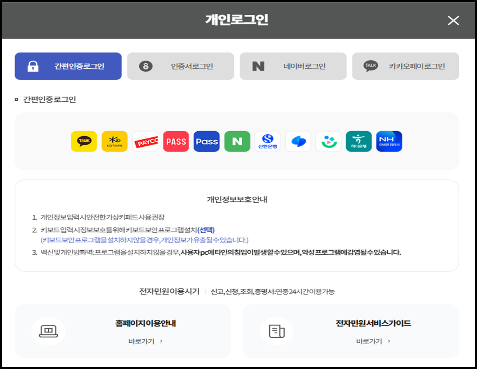Choose PAYCO for simple authentication
The height and width of the screenshot is (369, 477).
[x=145, y=141]
